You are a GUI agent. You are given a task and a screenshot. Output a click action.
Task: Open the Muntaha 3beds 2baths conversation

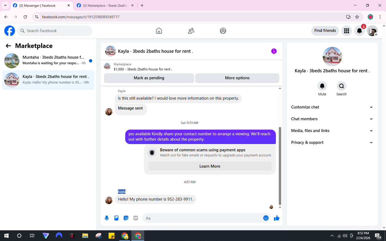[48, 61]
